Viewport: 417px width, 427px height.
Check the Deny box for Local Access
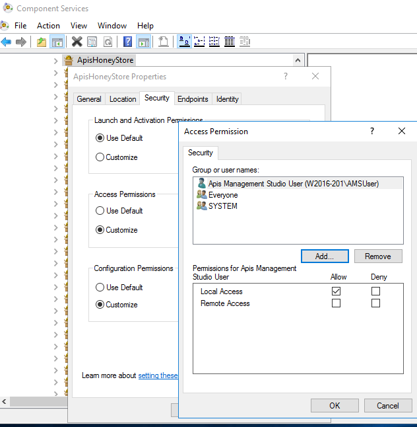coord(375,291)
